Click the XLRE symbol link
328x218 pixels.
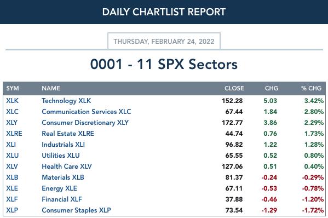14,134
